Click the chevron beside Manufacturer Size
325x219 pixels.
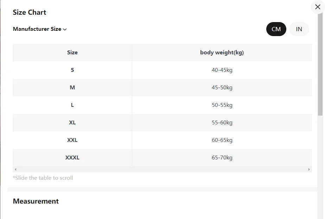coord(65,29)
